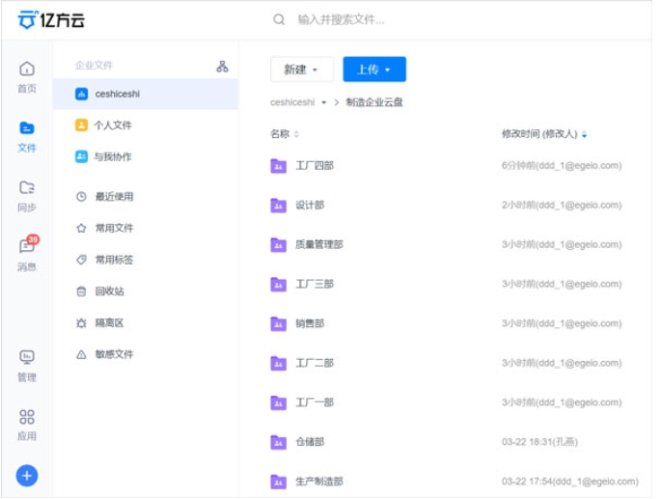Viewport: 661px width, 499px height.
Task: Click the 亿方云 logo
Action: coord(51,19)
